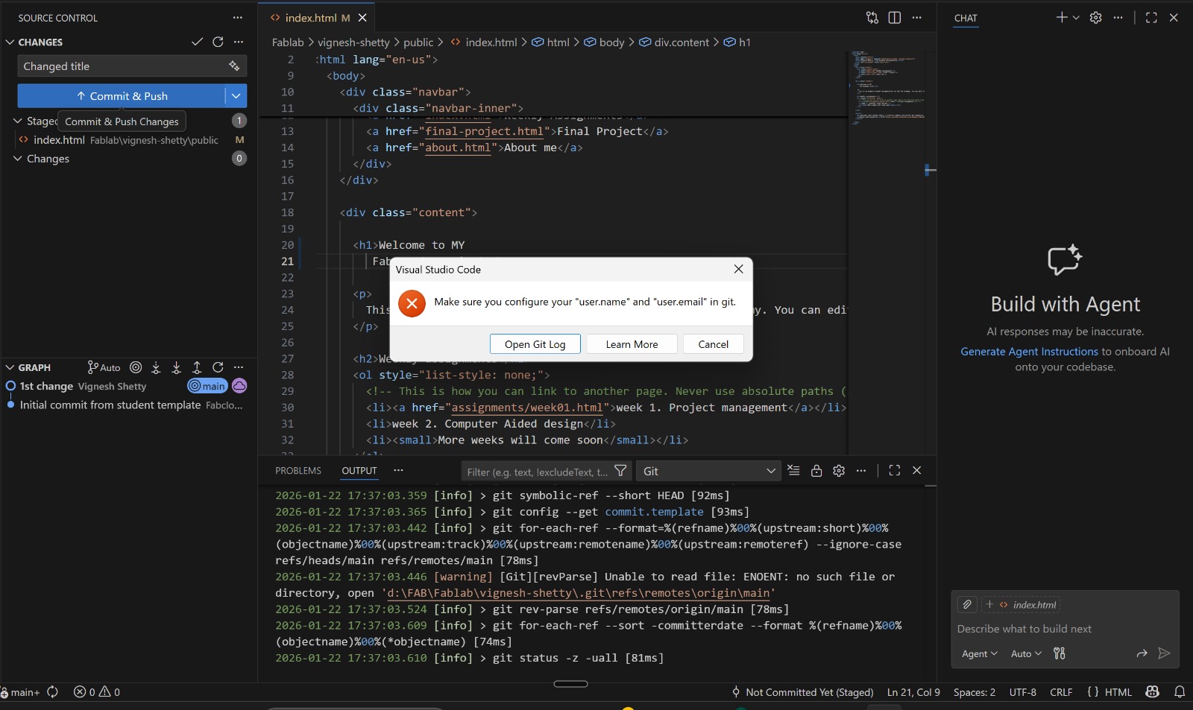This screenshot has width=1193, height=710.
Task: Collapse the GRAPH section
Action: click(x=10, y=367)
